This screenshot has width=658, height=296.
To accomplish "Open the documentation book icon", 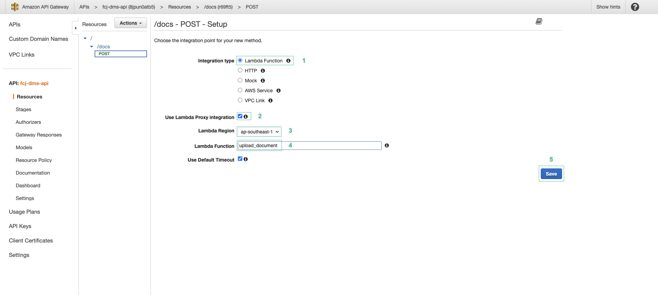I will [539, 21].
